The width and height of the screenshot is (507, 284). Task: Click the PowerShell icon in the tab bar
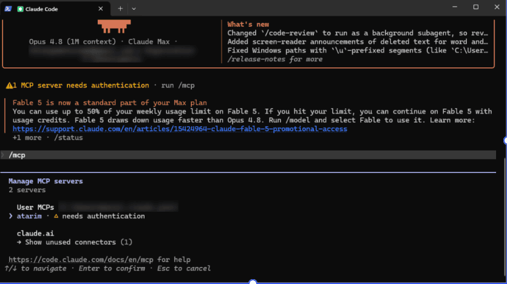pyautogui.click(x=8, y=8)
